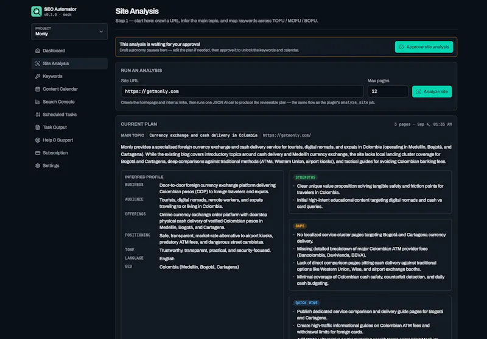Viewport: 487px width, 339px height.
Task: Open https://getmonly.com/ link in Current Plan
Action: [287, 135]
